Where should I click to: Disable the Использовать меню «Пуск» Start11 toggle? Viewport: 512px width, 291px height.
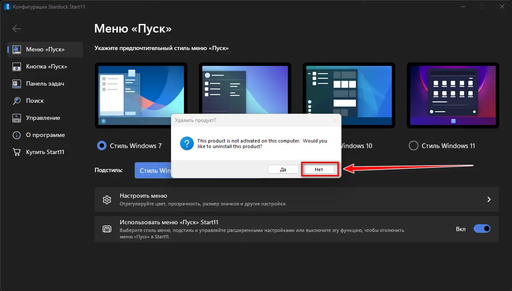pyautogui.click(x=482, y=229)
